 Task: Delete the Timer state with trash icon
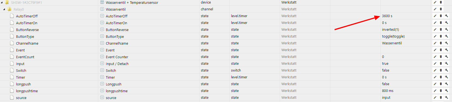click(x=441, y=77)
